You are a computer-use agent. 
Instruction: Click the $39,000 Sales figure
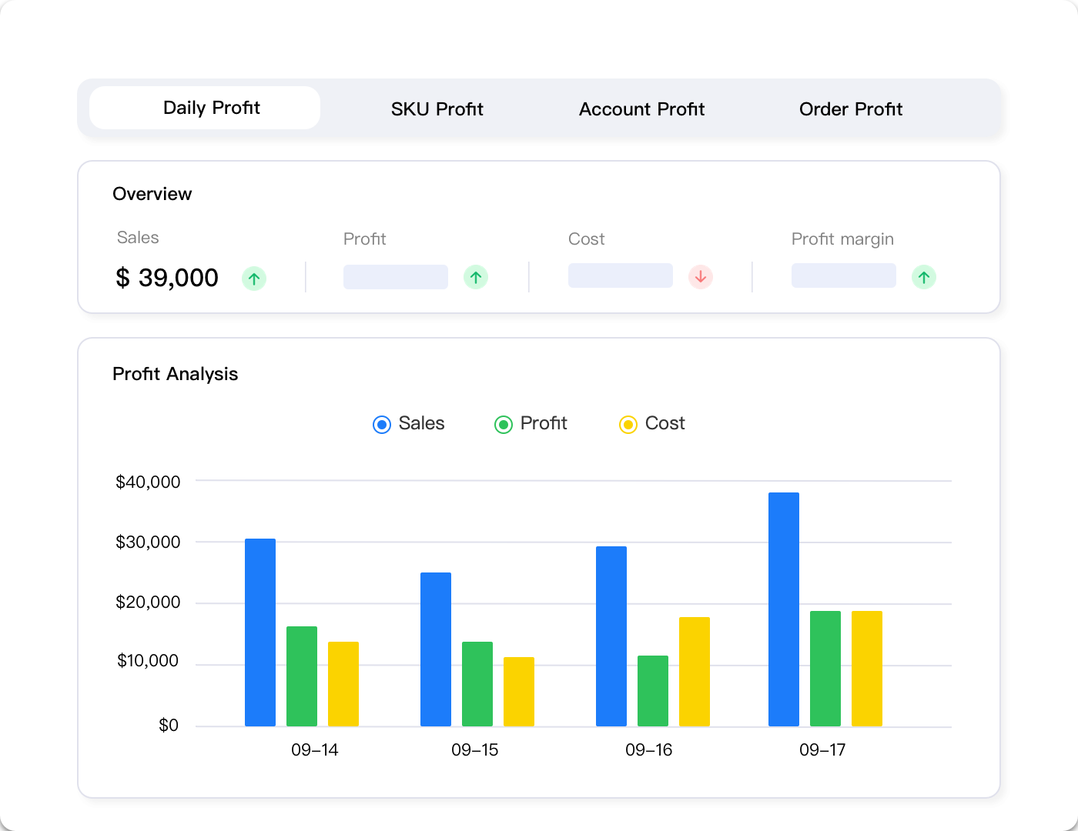coord(167,278)
